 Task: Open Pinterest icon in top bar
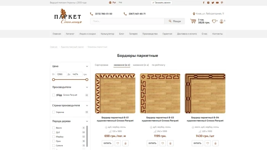click(x=222, y=3)
